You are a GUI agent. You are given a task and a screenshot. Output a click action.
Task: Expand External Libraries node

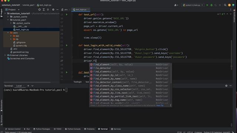pyautogui.click(x=5, y=55)
